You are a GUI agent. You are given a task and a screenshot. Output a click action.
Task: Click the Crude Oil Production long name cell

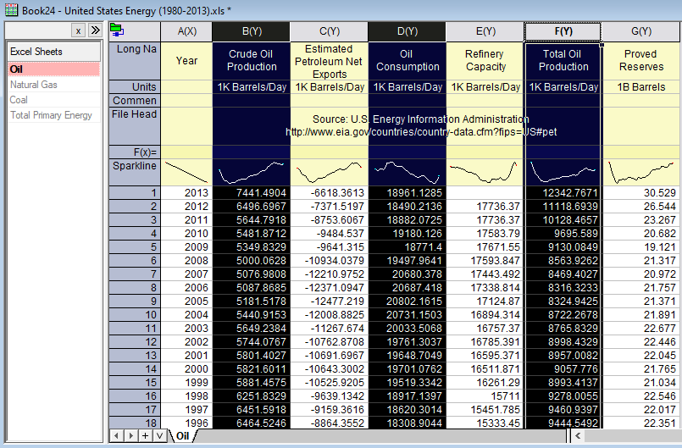pos(252,60)
